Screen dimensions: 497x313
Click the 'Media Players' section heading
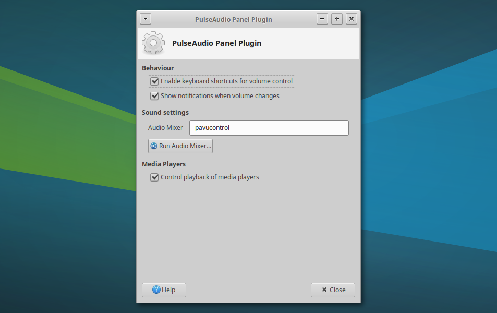[164, 164]
